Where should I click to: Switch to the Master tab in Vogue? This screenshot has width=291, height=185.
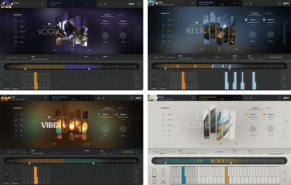pos(121,15)
